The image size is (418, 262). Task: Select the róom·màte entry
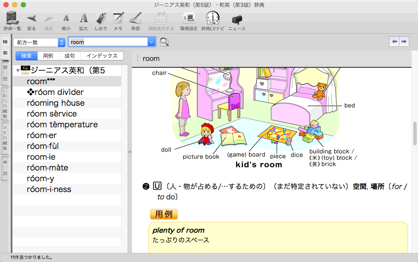[67, 167]
